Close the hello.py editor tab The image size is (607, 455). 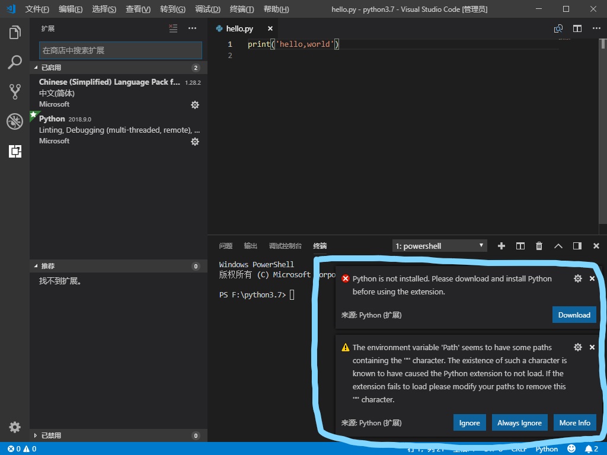point(270,28)
